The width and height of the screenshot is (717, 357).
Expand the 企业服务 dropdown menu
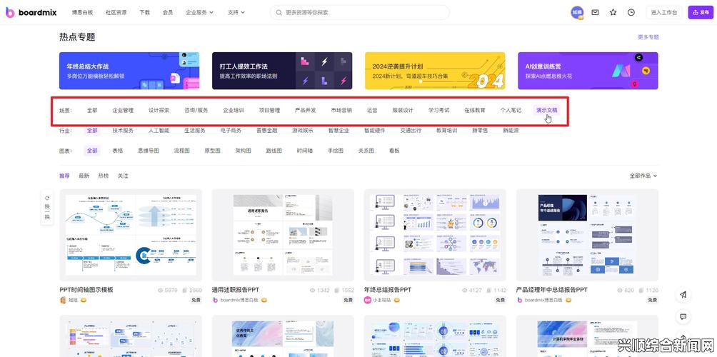tap(200, 12)
